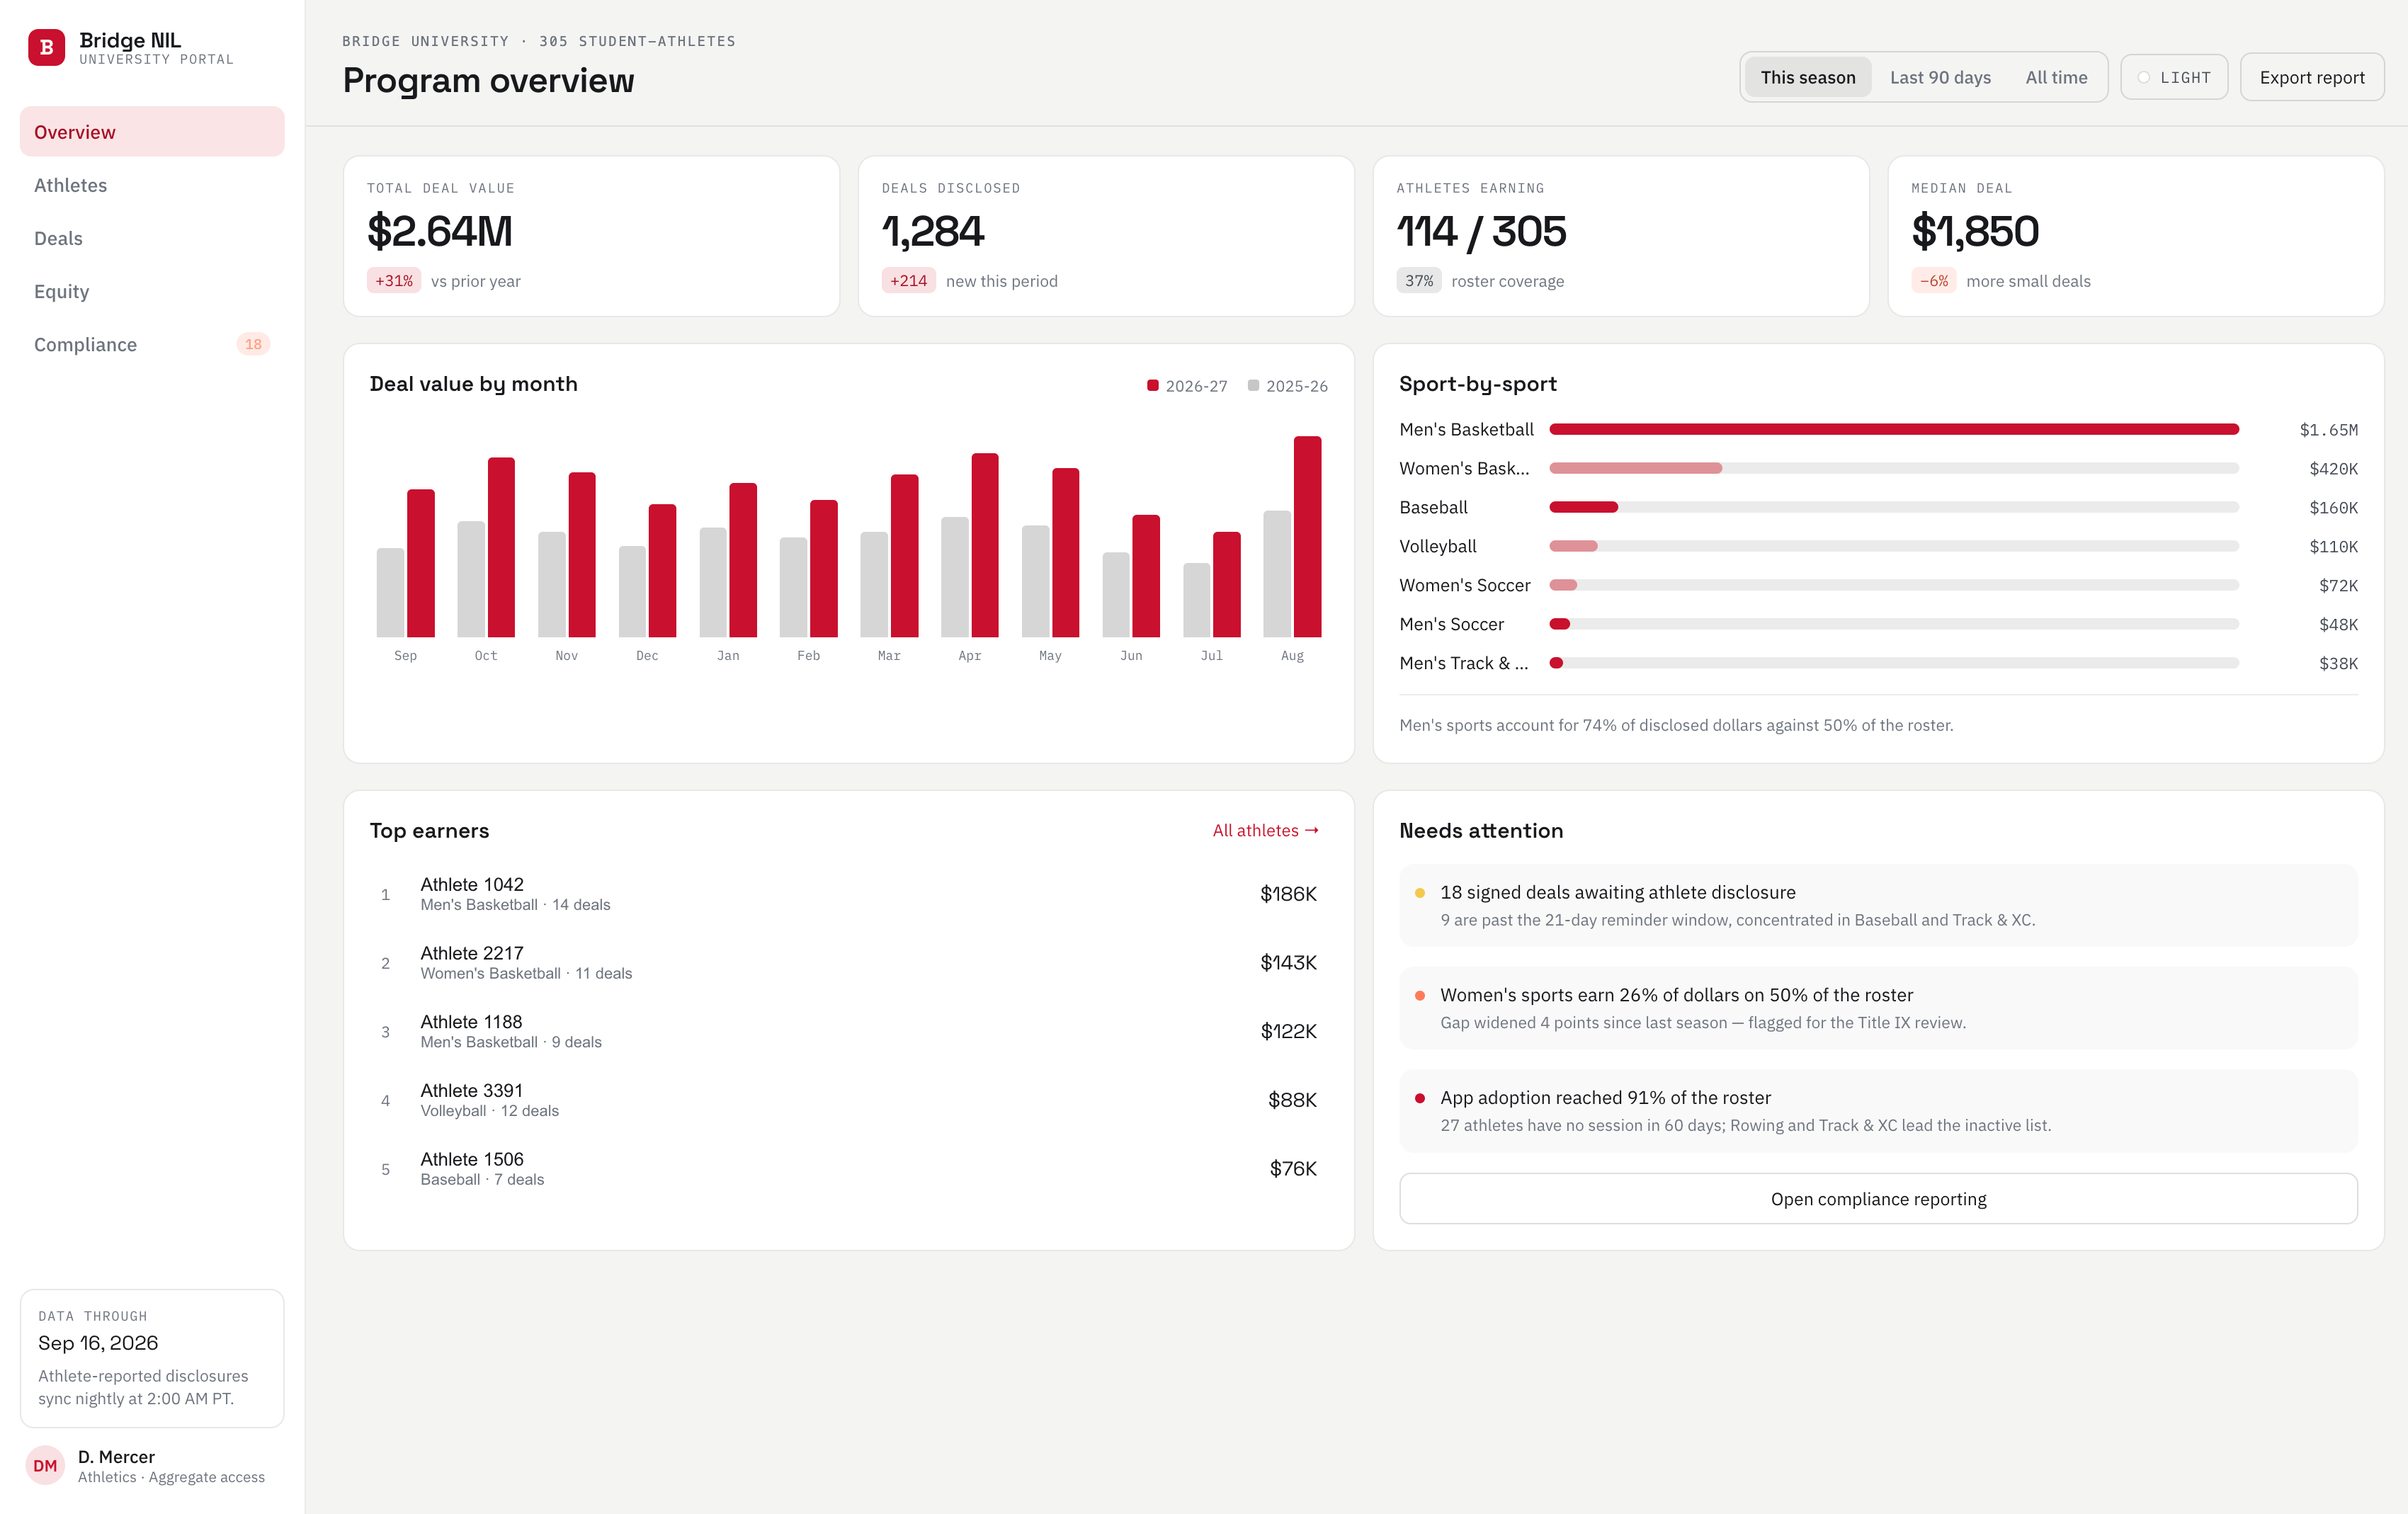This screenshot has width=2408, height=1514.
Task: Open the Deals section
Action: click(152, 238)
